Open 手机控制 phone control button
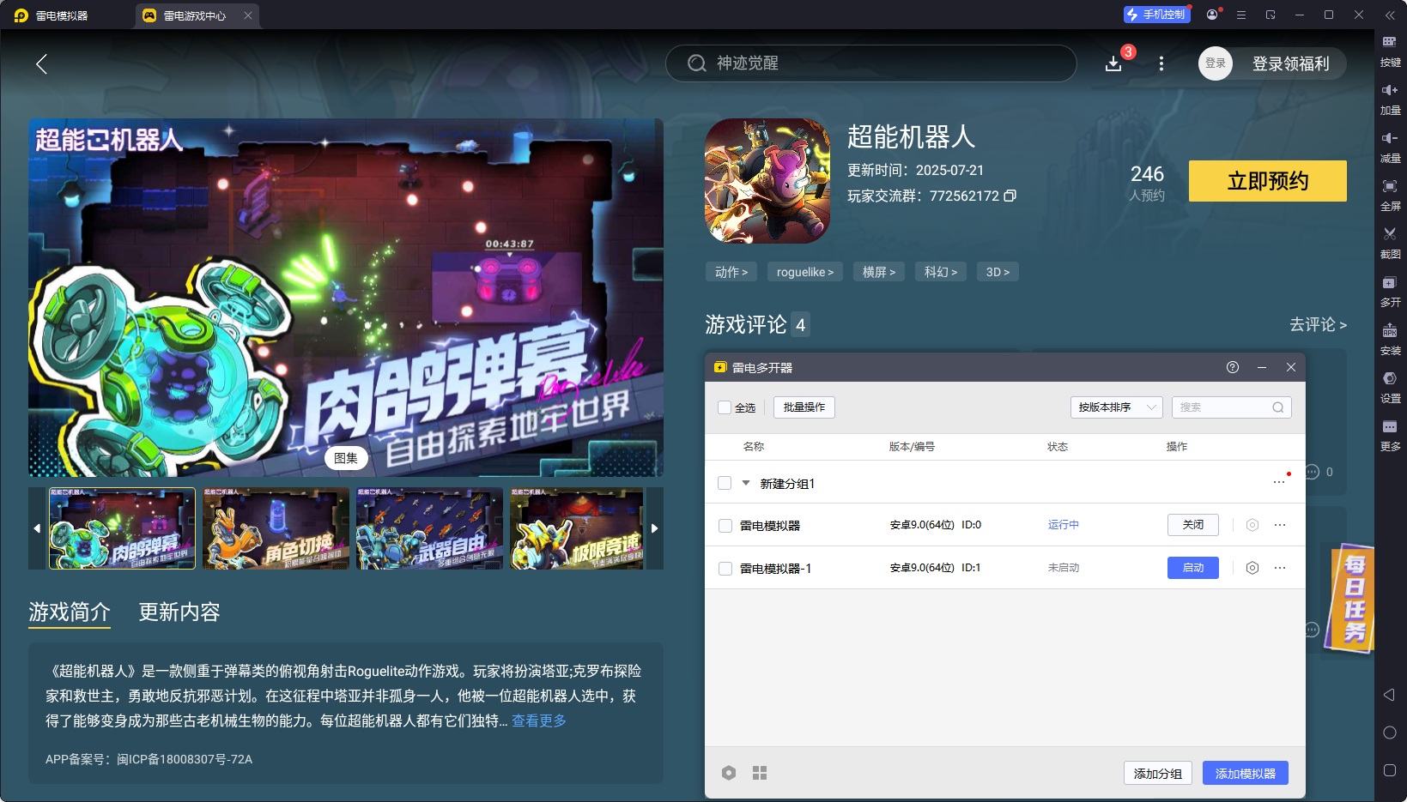1407x802 pixels. click(1156, 15)
